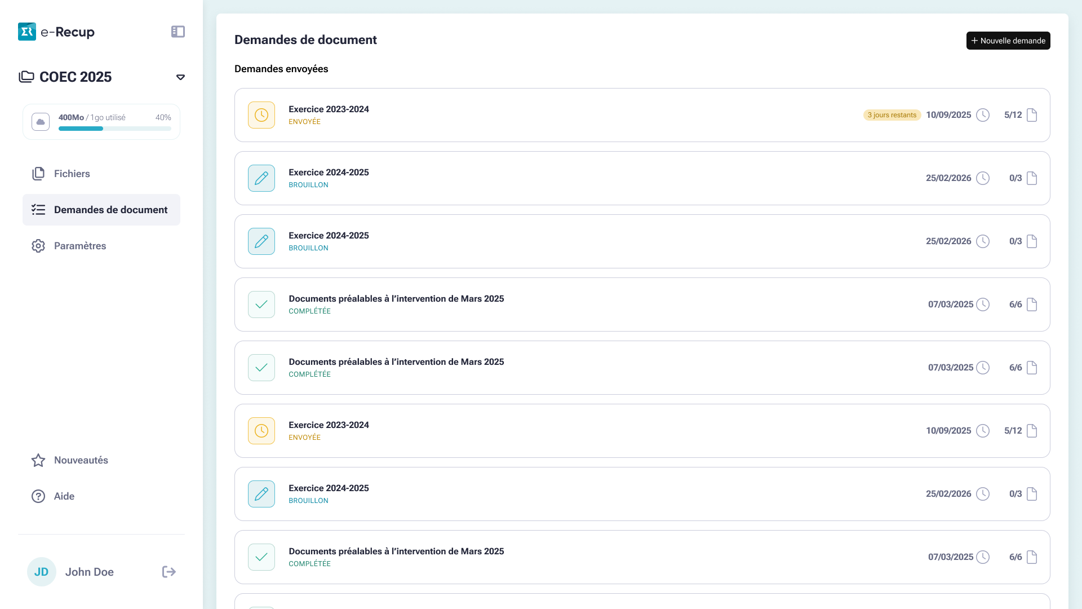The height and width of the screenshot is (609, 1082).
Task: Click pencil draft icon of first Exercice 2024-2025
Action: pos(261,178)
